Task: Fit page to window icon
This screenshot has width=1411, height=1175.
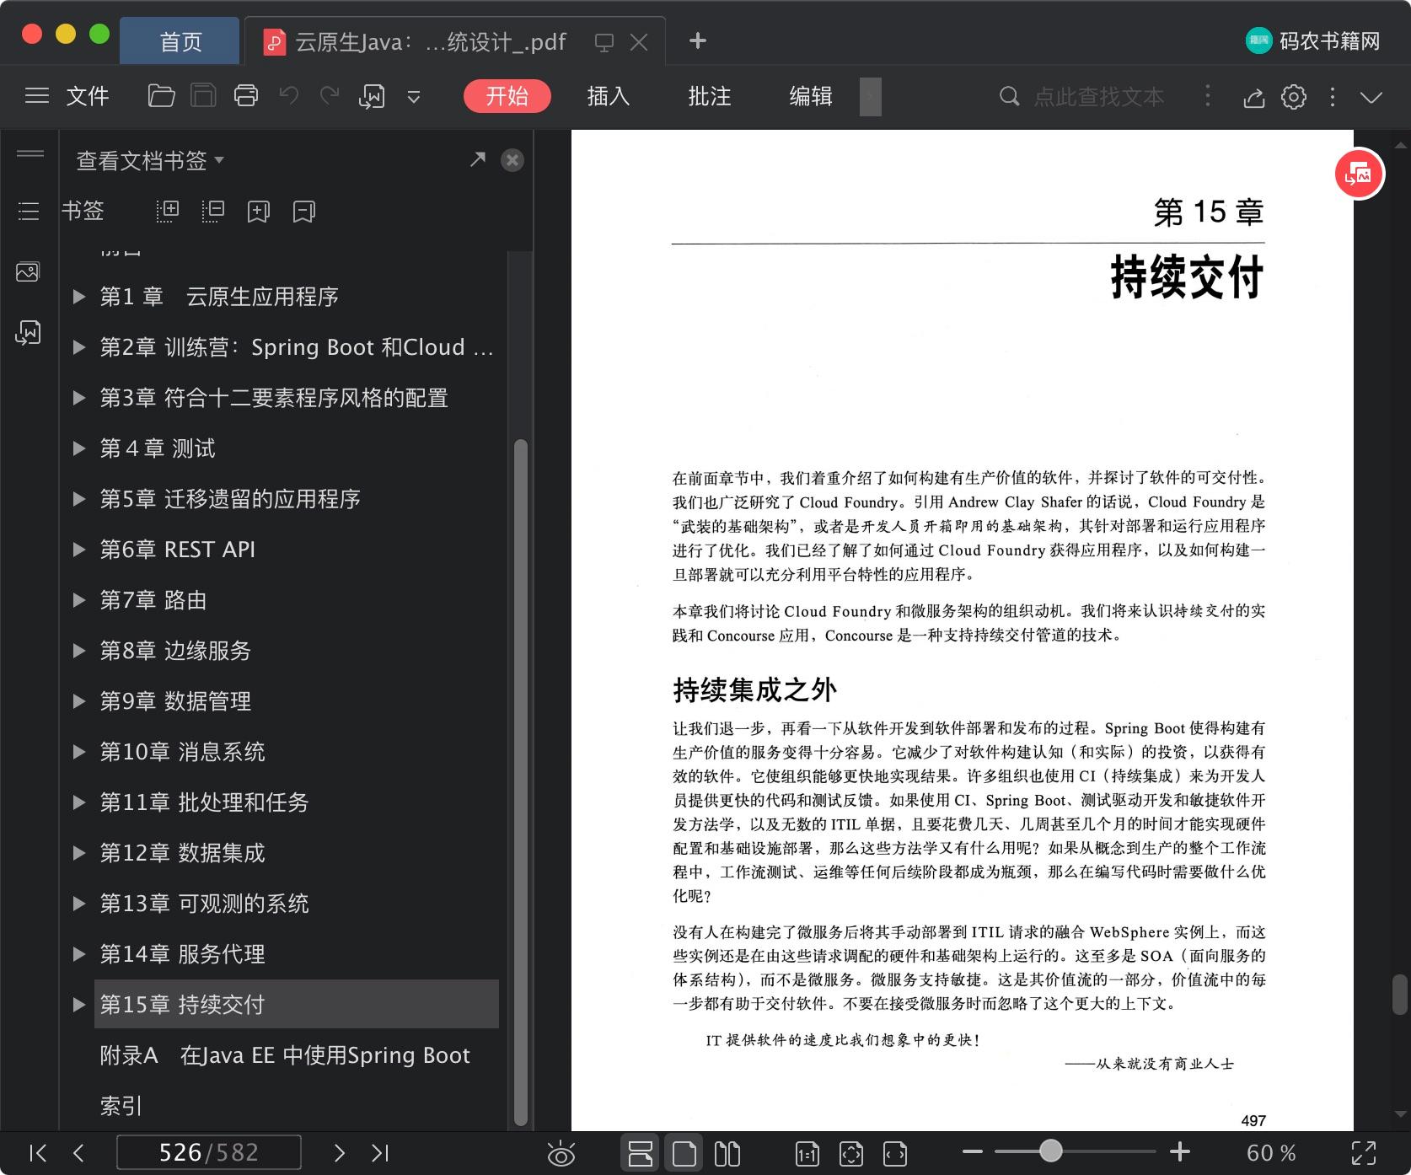Action: click(851, 1153)
